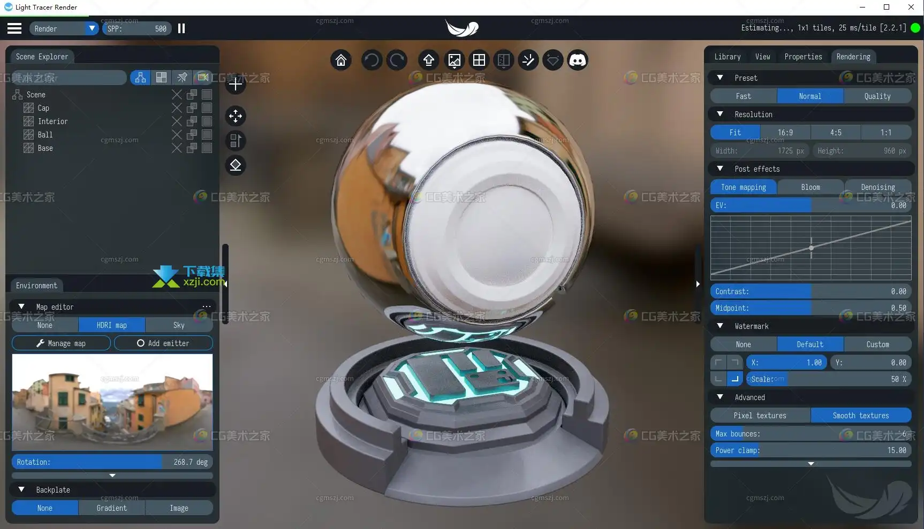The height and width of the screenshot is (529, 924).
Task: Select Pixel textures option
Action: [x=760, y=416]
